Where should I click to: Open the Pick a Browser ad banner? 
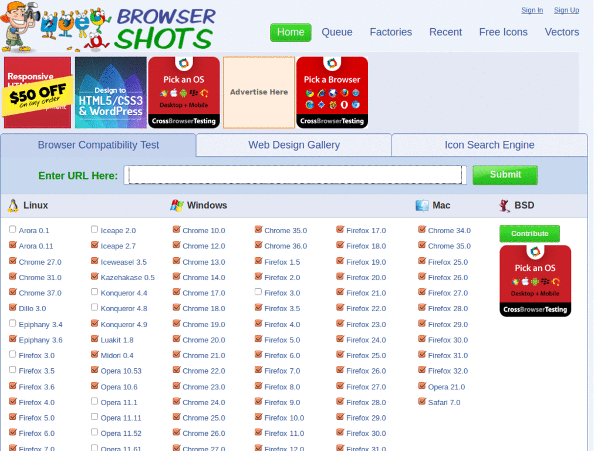point(332,92)
